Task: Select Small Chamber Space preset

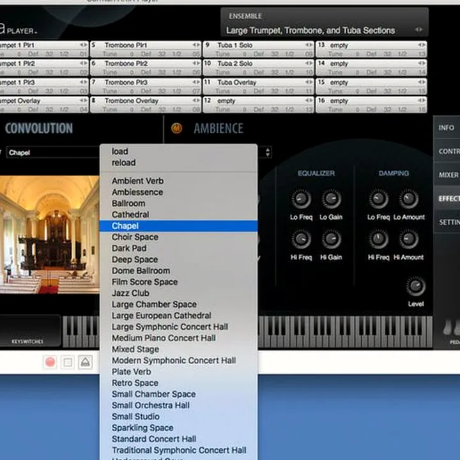Action: click(179, 394)
